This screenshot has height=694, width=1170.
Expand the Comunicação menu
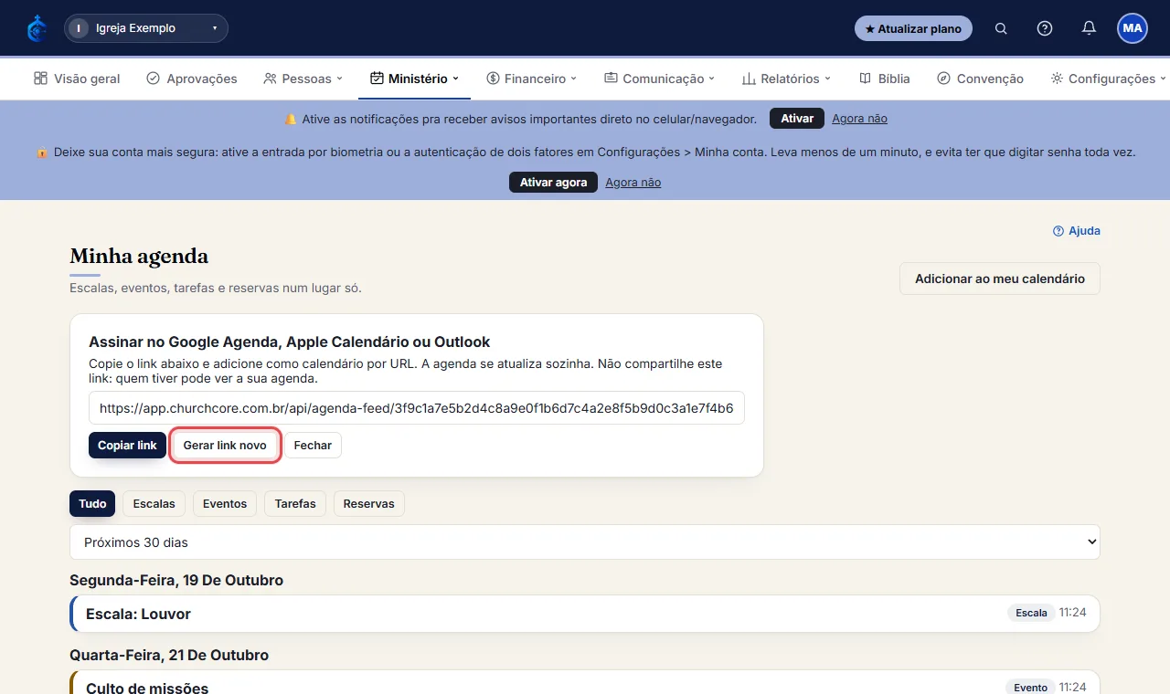660,79
